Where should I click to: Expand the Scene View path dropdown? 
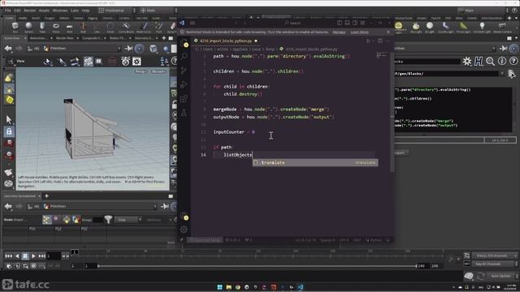click(x=119, y=49)
